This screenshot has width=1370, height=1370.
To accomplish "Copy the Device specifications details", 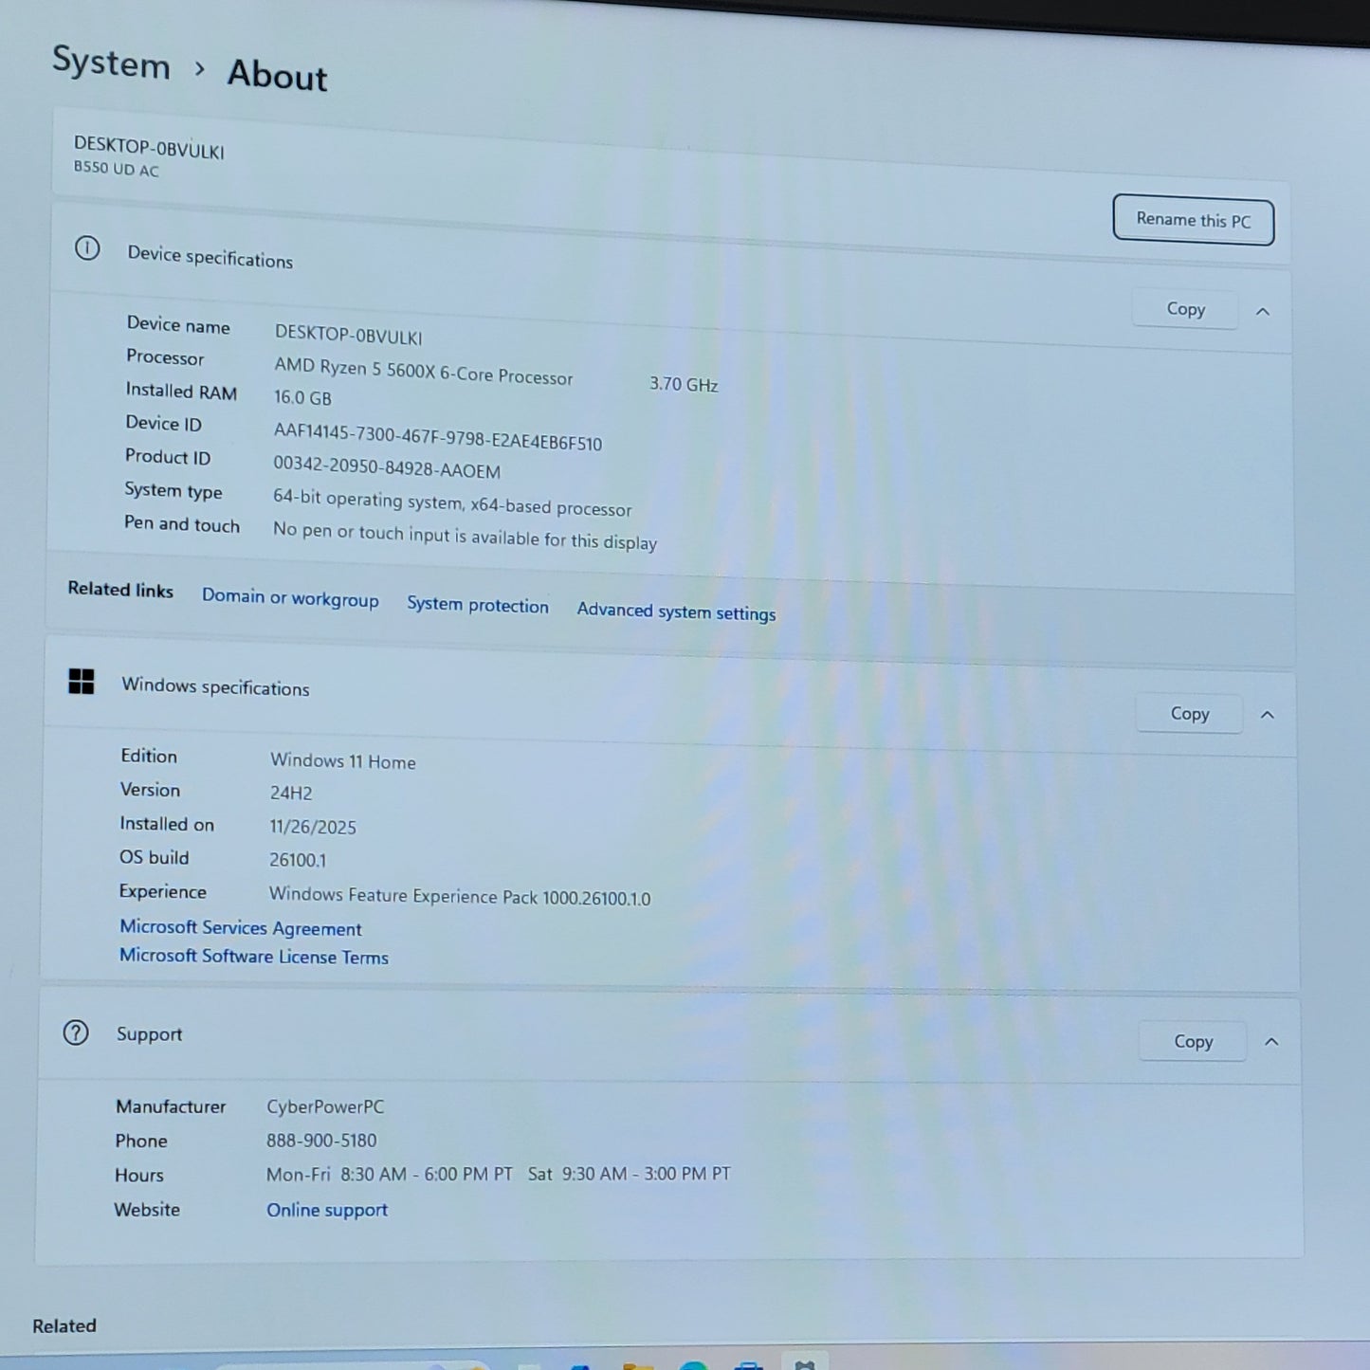I will click(x=1185, y=309).
